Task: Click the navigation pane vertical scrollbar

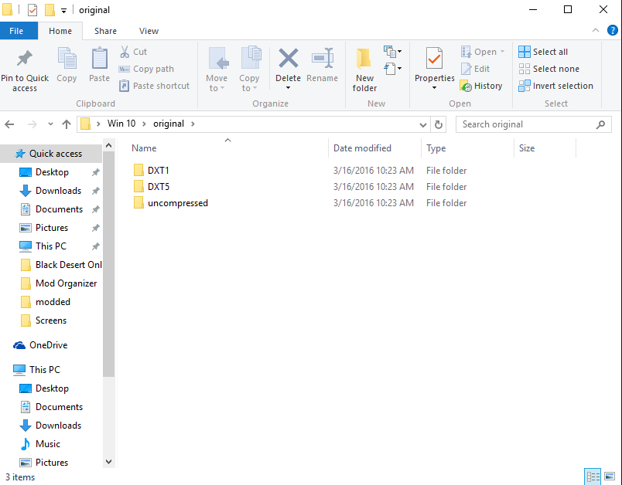Action: 108,263
